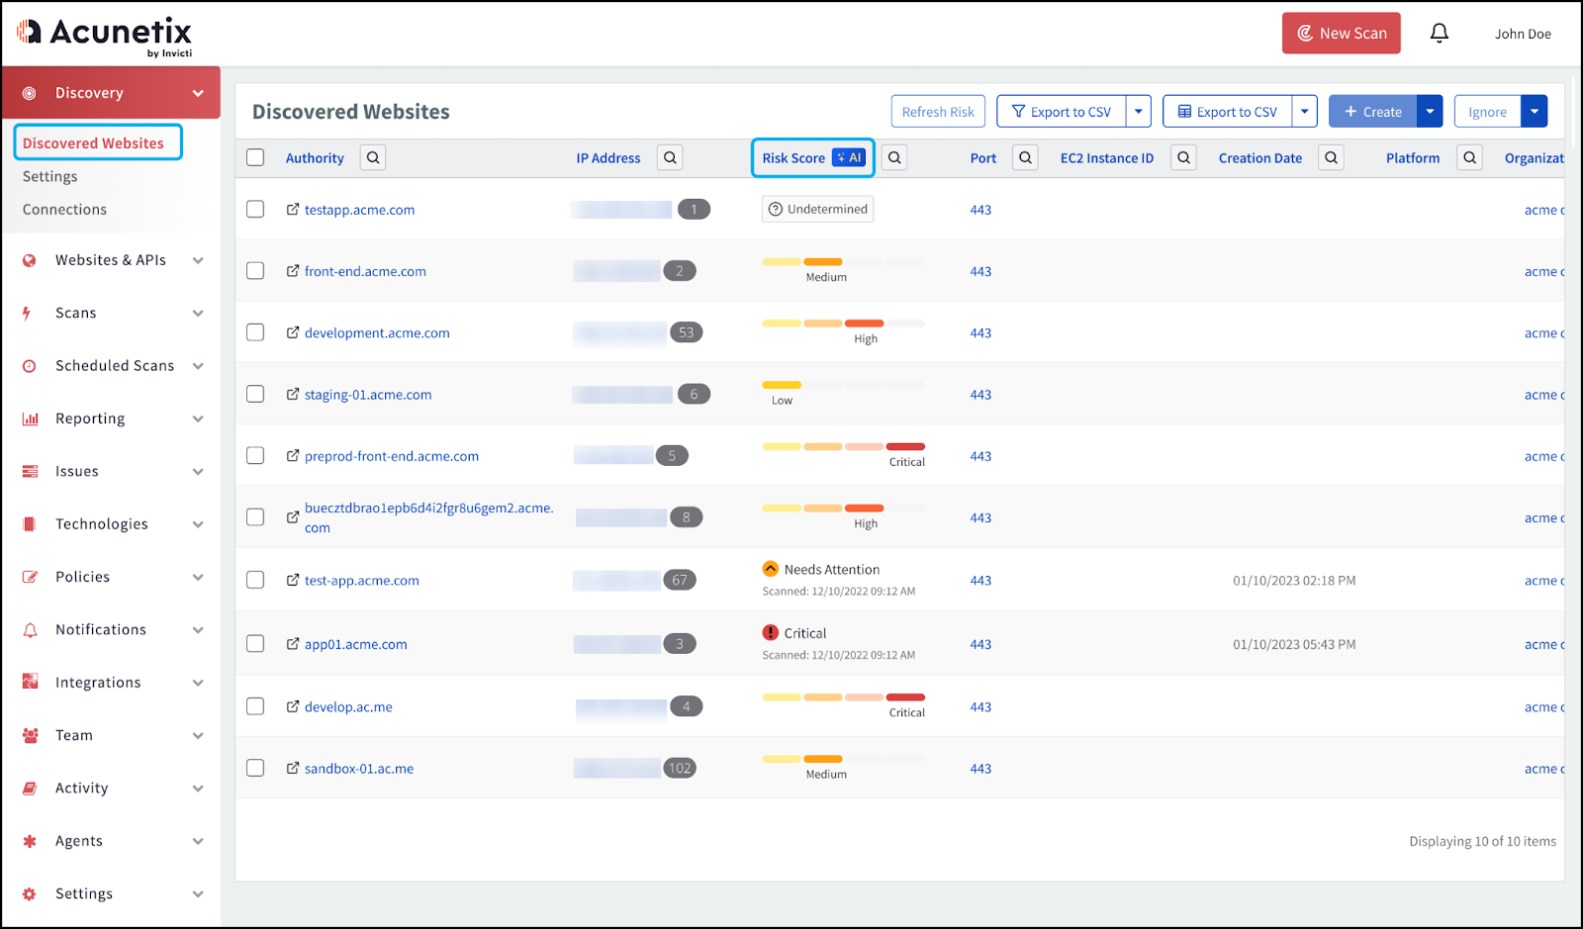Expand the Scans menu chevron
Screen dimensions: 1583x929
pos(198,314)
